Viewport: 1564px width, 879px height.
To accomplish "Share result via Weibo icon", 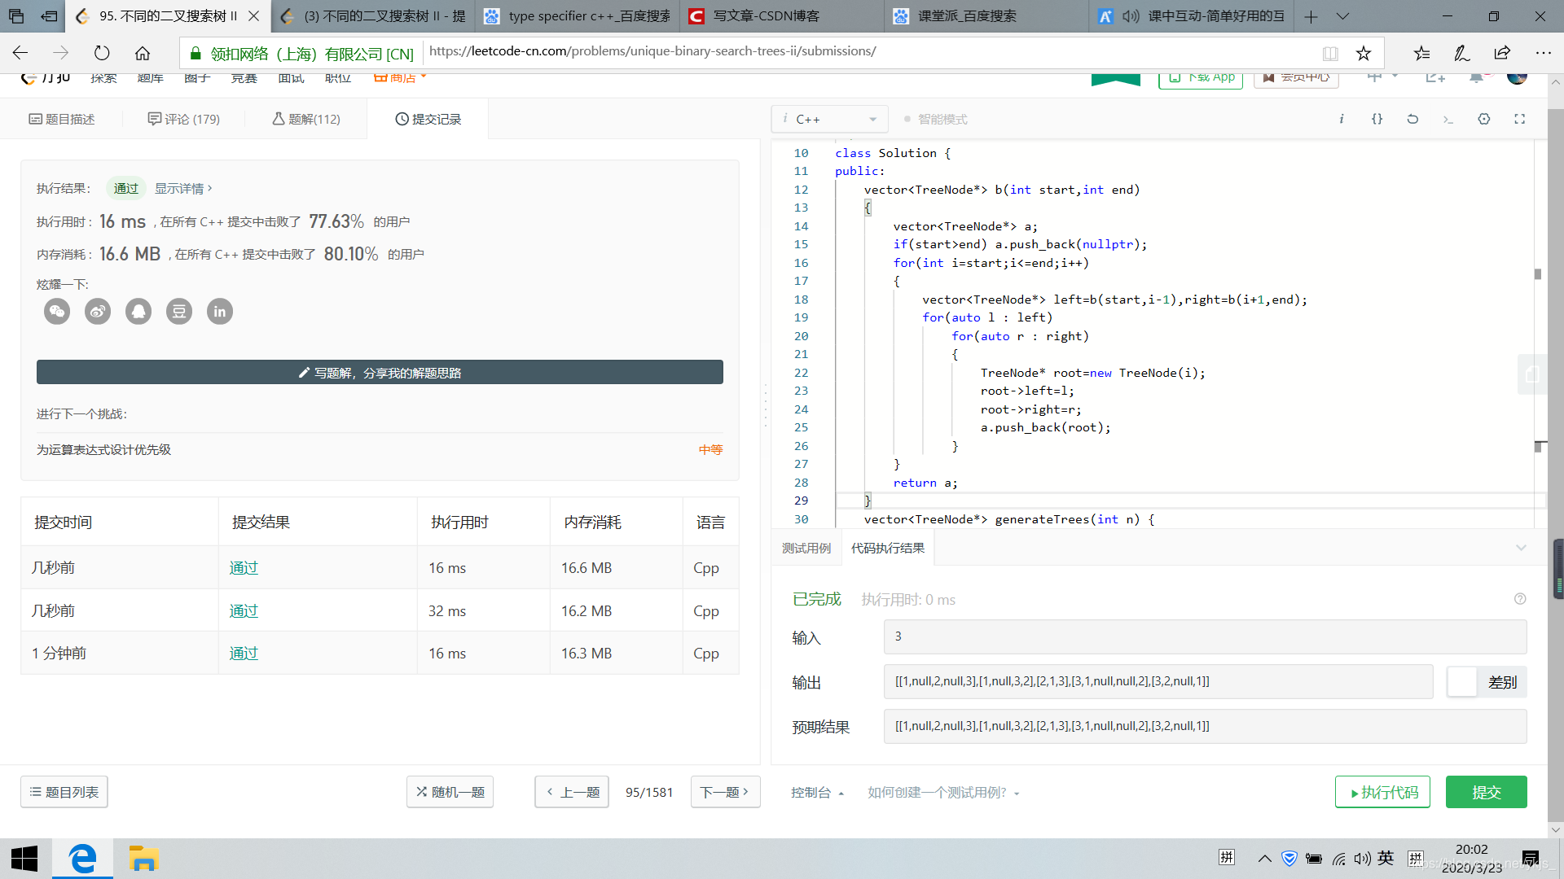I will coord(98,311).
